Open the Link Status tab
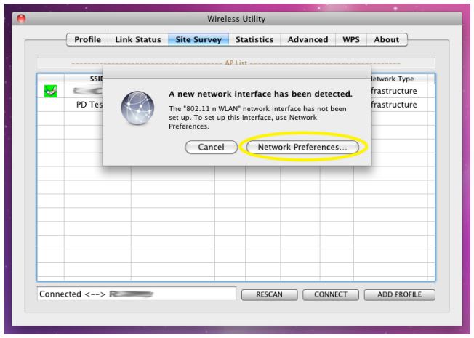The width and height of the screenshot is (474, 338). click(138, 39)
